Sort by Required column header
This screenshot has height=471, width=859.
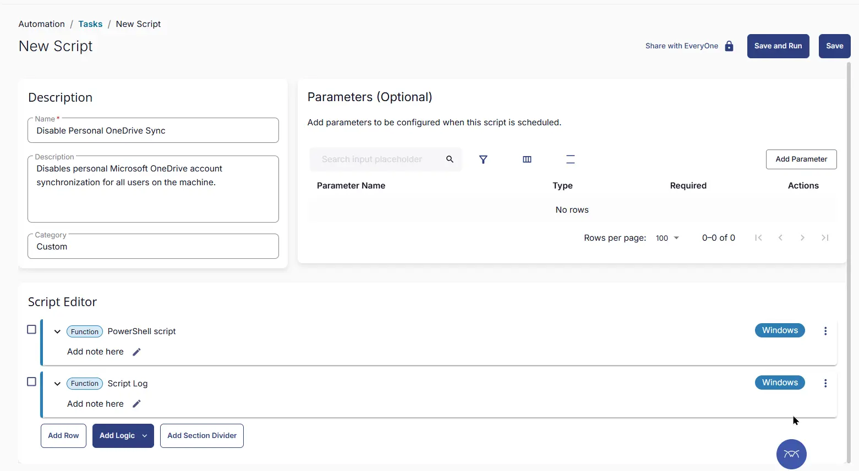point(688,186)
